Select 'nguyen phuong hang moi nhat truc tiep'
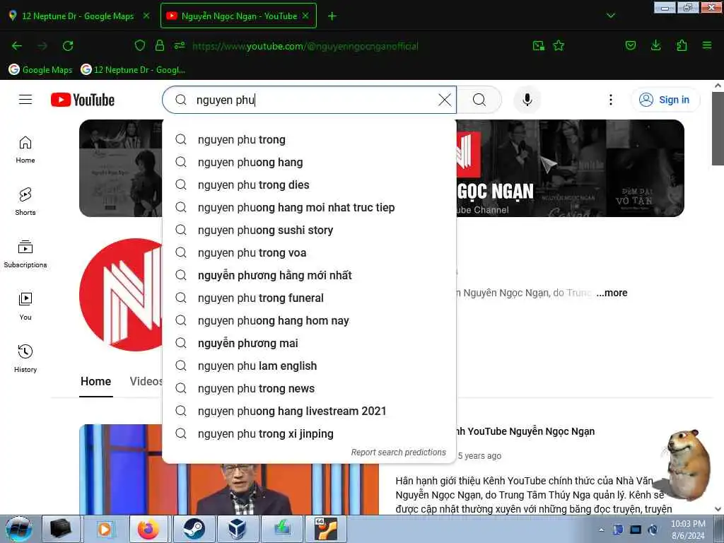The image size is (724, 543). [x=309, y=207]
